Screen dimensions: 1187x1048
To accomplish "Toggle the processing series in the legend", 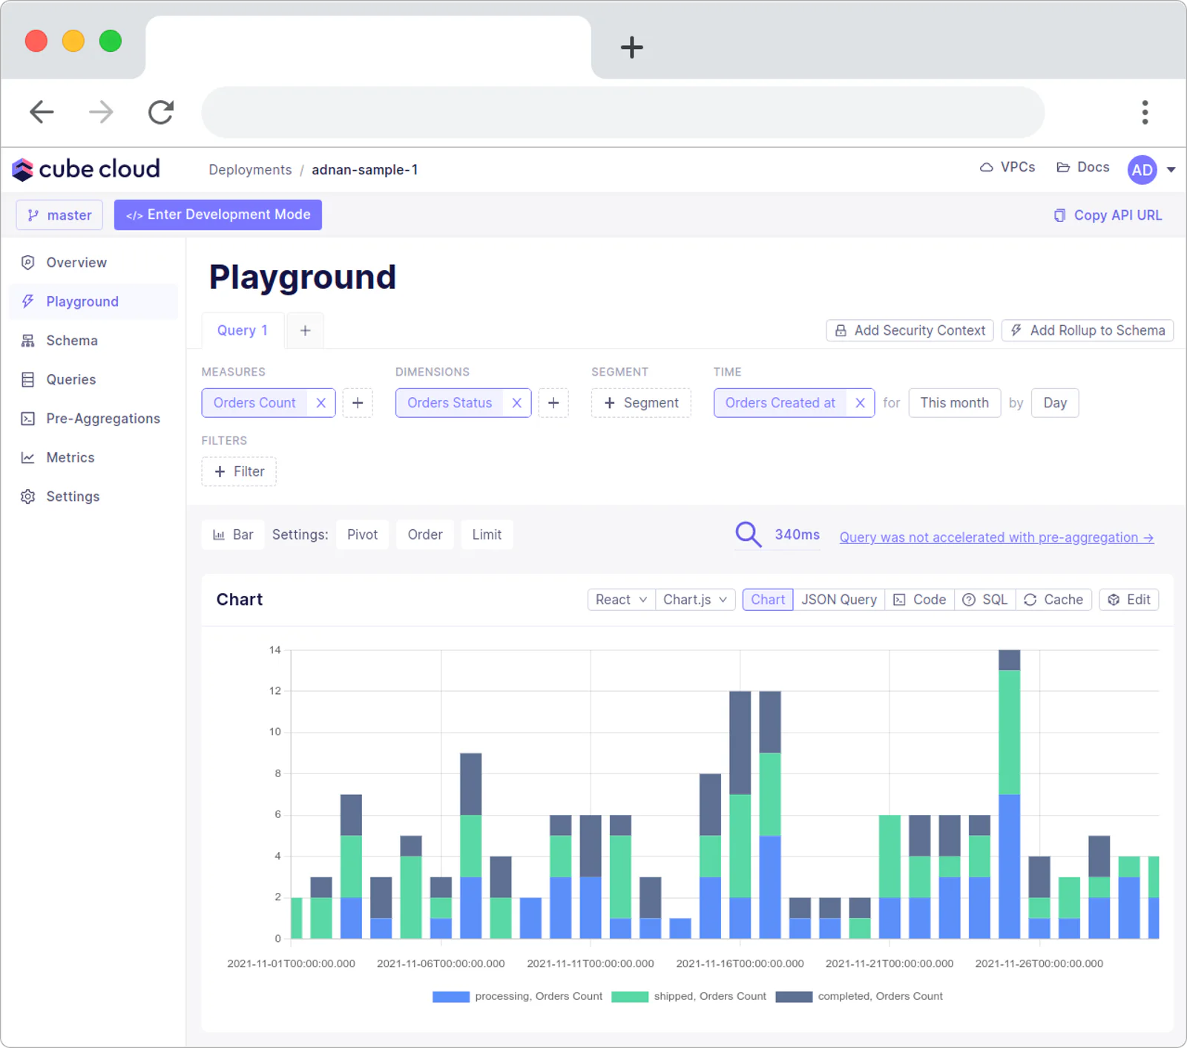I will point(518,996).
